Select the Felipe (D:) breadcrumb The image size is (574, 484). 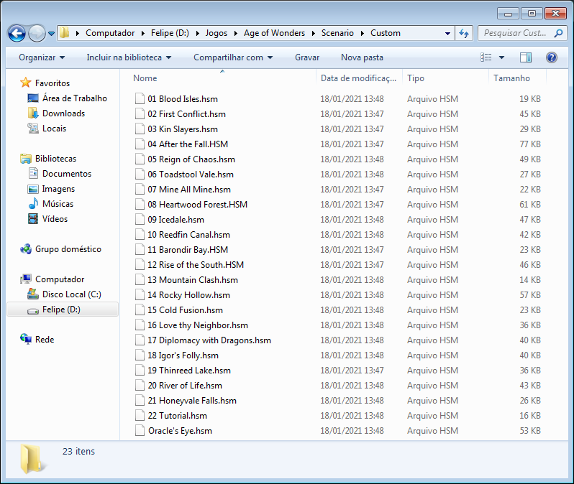pos(170,33)
